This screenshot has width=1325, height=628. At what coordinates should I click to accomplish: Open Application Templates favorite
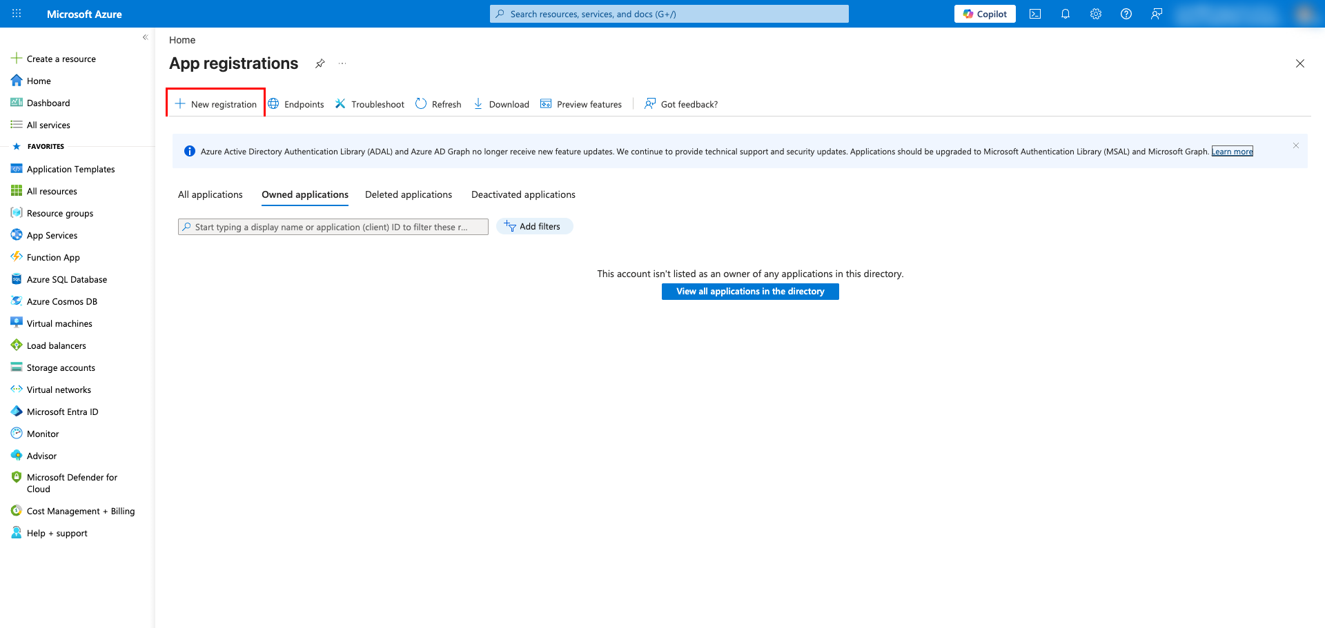tap(70, 169)
